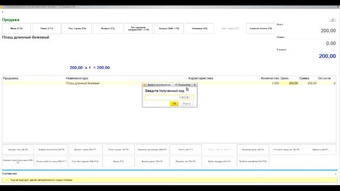
Task: Click Отменить оплату бонусами (Shift+F8) button
Action: coord(18,161)
